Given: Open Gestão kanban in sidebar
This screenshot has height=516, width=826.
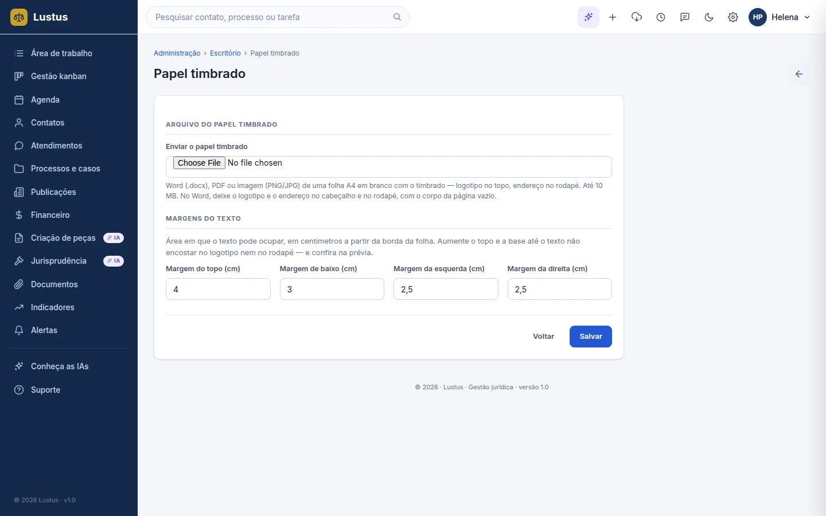Looking at the screenshot, I should (x=69, y=76).
